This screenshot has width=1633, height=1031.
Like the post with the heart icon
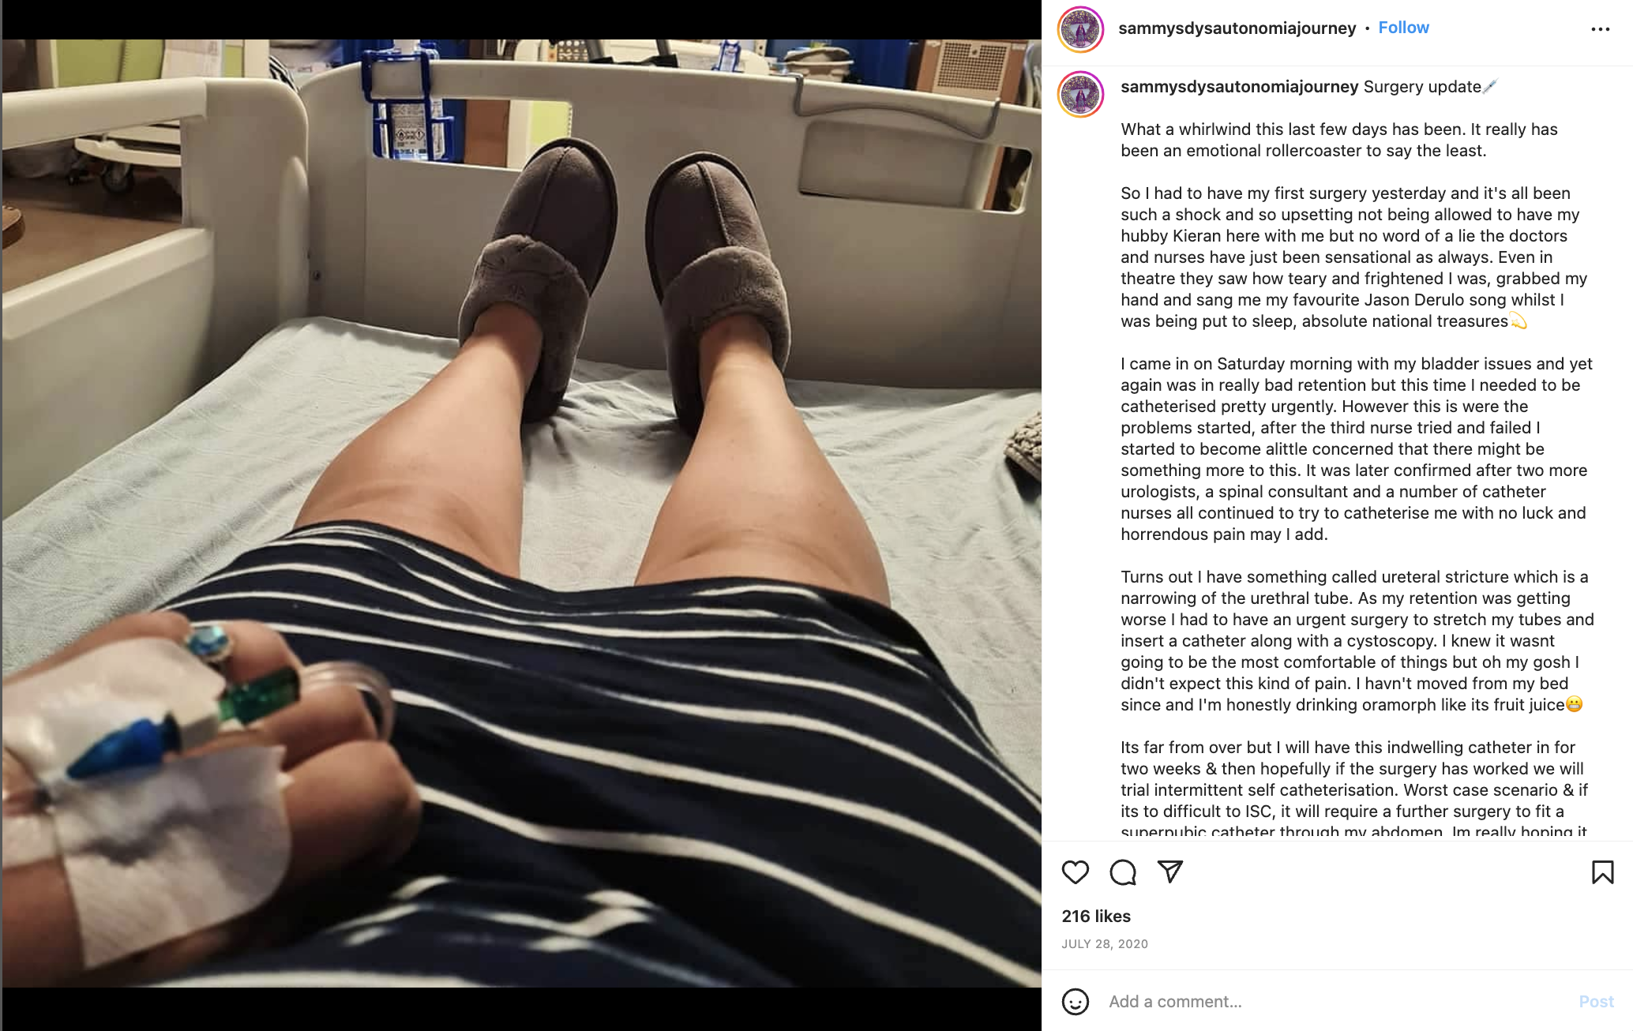point(1075,872)
